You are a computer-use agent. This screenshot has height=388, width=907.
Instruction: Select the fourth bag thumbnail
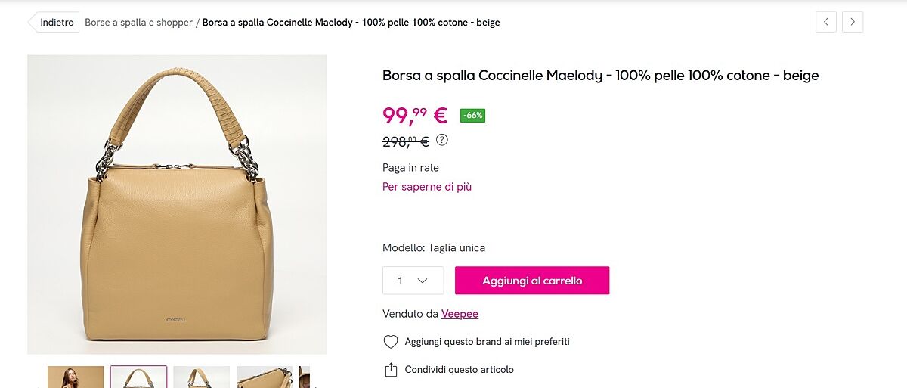pyautogui.click(x=264, y=377)
